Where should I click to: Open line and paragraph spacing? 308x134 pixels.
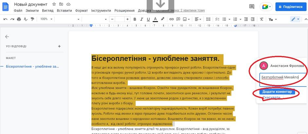pos(208,19)
